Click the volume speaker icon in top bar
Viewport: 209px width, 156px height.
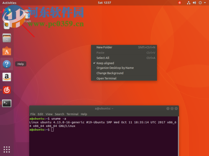(x=194, y=2)
